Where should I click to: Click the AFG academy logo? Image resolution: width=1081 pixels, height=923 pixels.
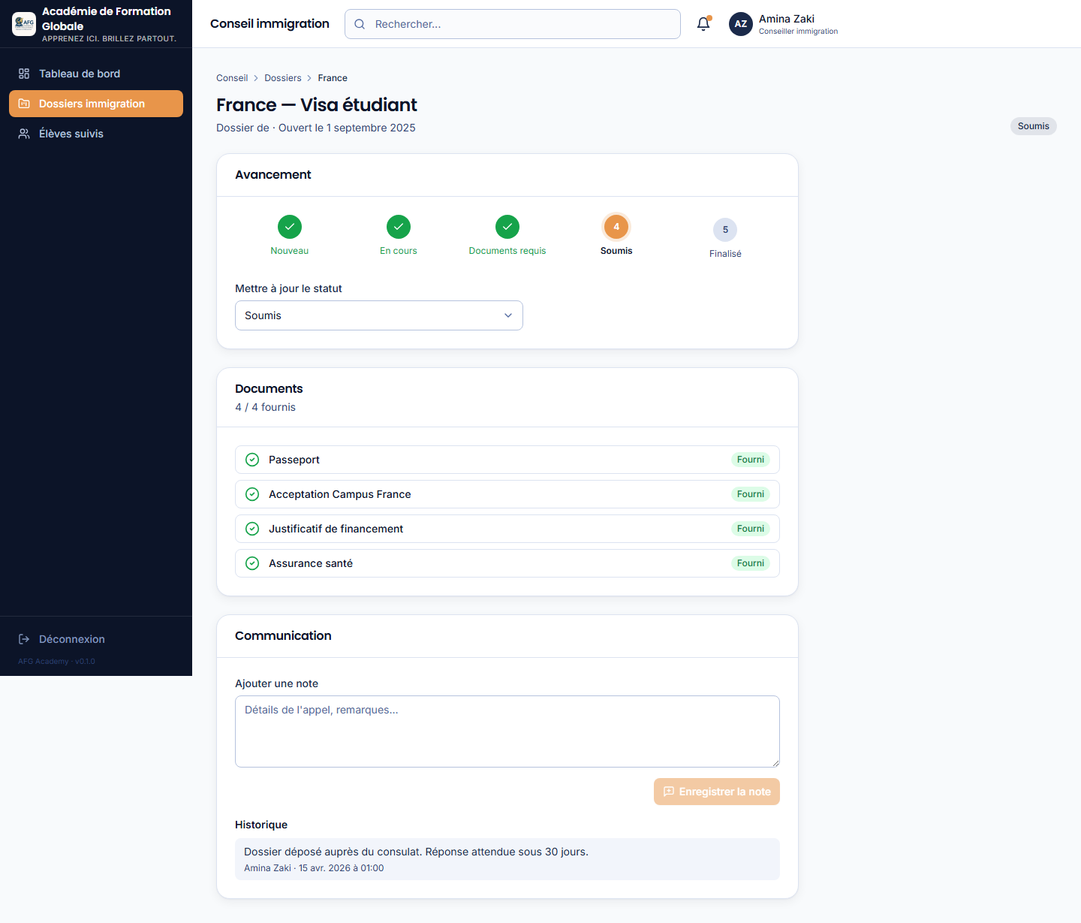click(x=24, y=24)
